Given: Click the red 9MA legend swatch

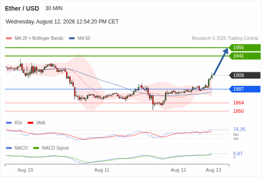Looking at the screenshot, I should 30,123.
